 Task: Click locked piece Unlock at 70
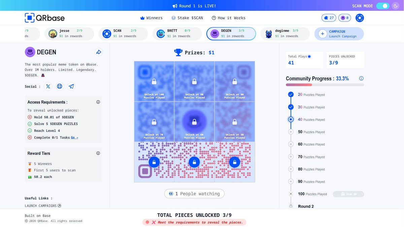click(154, 121)
